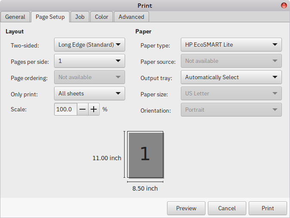Screen dimensions: 290x218
Task: Click the Paper section heading
Action: point(143,32)
